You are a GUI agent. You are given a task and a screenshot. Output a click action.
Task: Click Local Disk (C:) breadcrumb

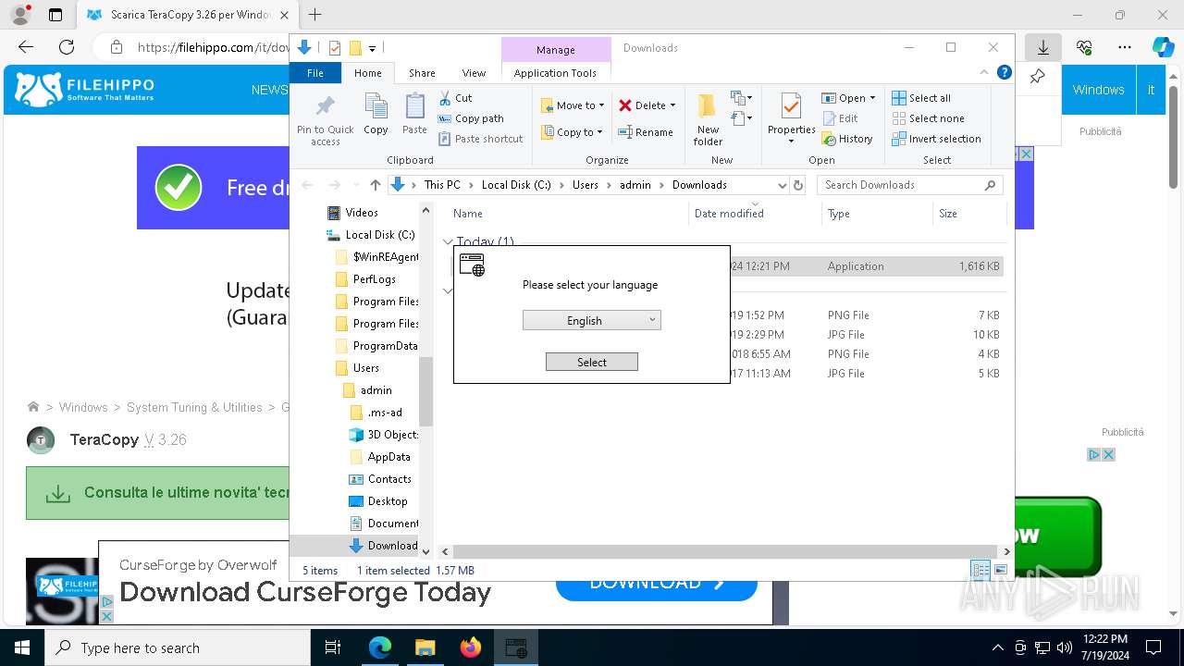pos(516,185)
